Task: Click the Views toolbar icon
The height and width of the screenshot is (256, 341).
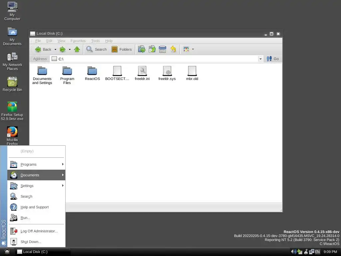Action: (186, 49)
